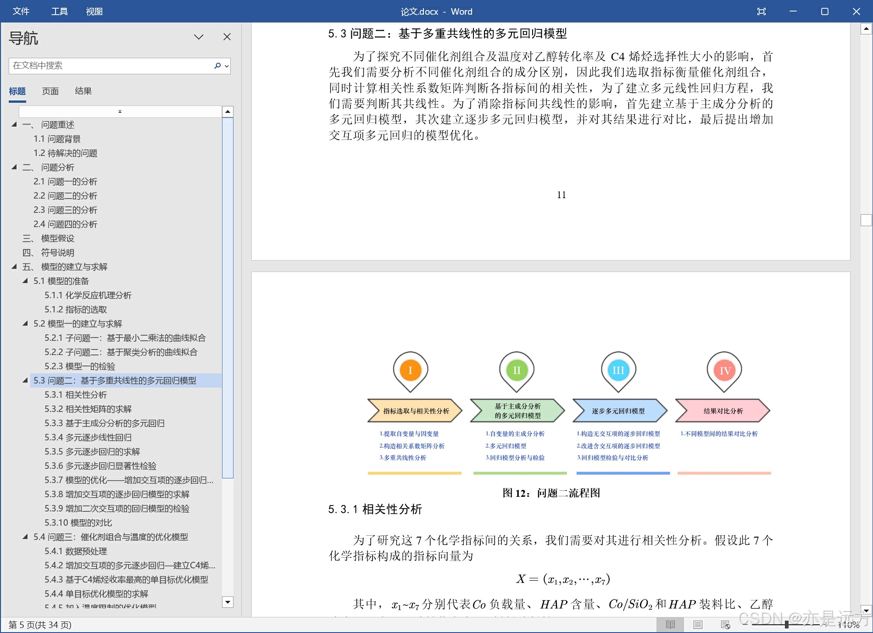This screenshot has width=873, height=633.
Task: Click the zoom slider handle
Action: [786, 625]
